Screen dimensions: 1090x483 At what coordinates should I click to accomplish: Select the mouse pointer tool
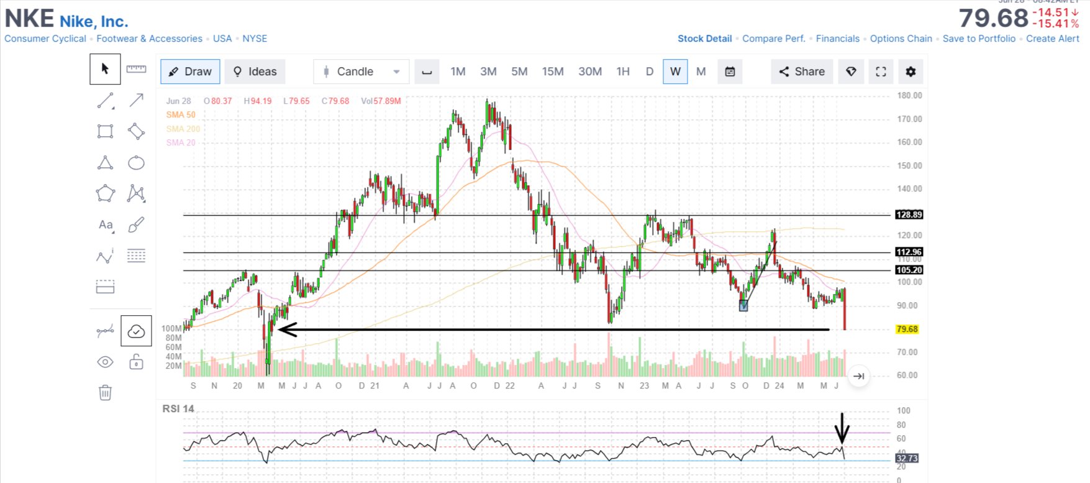[105, 69]
